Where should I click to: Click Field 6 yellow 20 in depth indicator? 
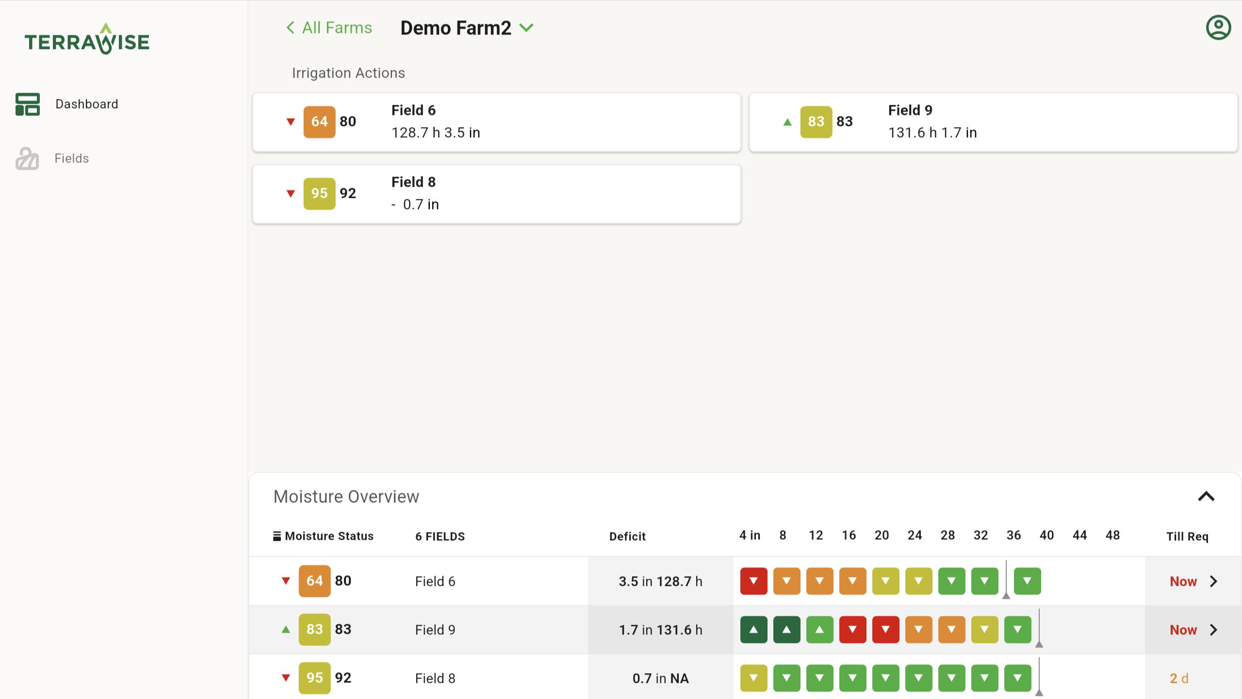pyautogui.click(x=886, y=581)
